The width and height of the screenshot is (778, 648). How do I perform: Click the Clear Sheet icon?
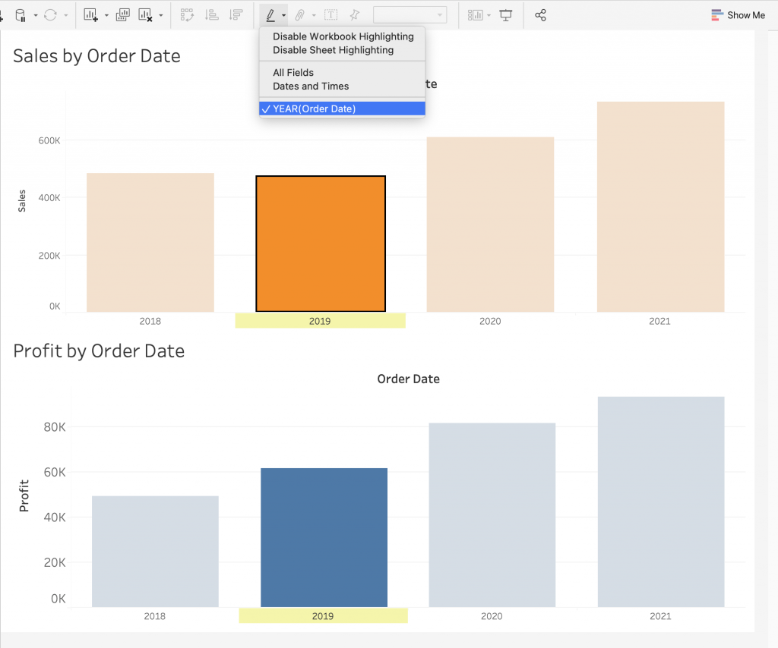point(145,15)
